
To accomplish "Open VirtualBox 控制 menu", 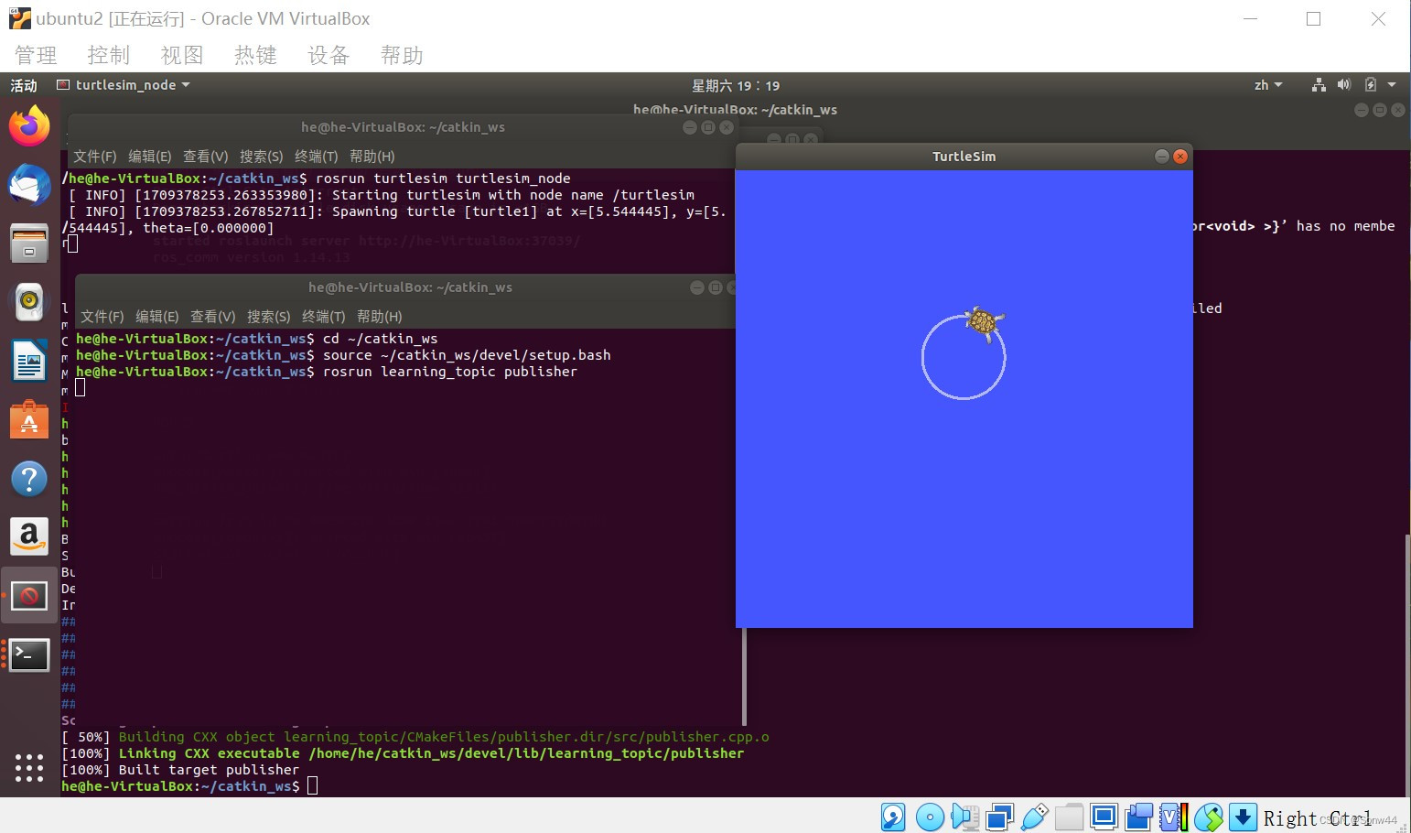I will pos(109,56).
